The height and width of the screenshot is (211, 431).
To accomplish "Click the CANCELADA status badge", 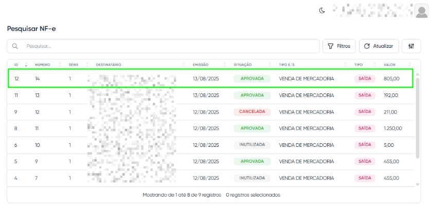I will click(252, 111).
